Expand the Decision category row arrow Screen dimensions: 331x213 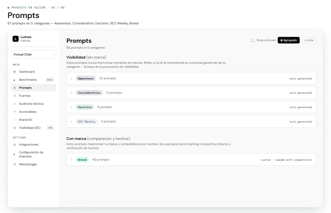point(72,107)
